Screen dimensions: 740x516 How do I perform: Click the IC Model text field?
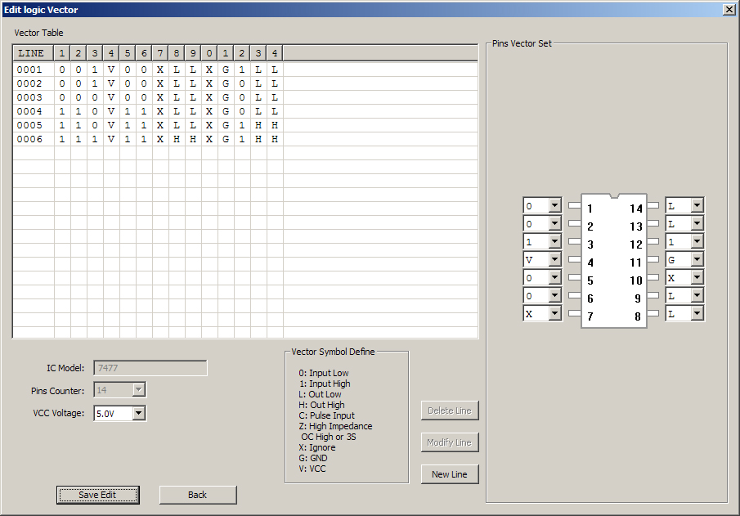[x=150, y=368]
